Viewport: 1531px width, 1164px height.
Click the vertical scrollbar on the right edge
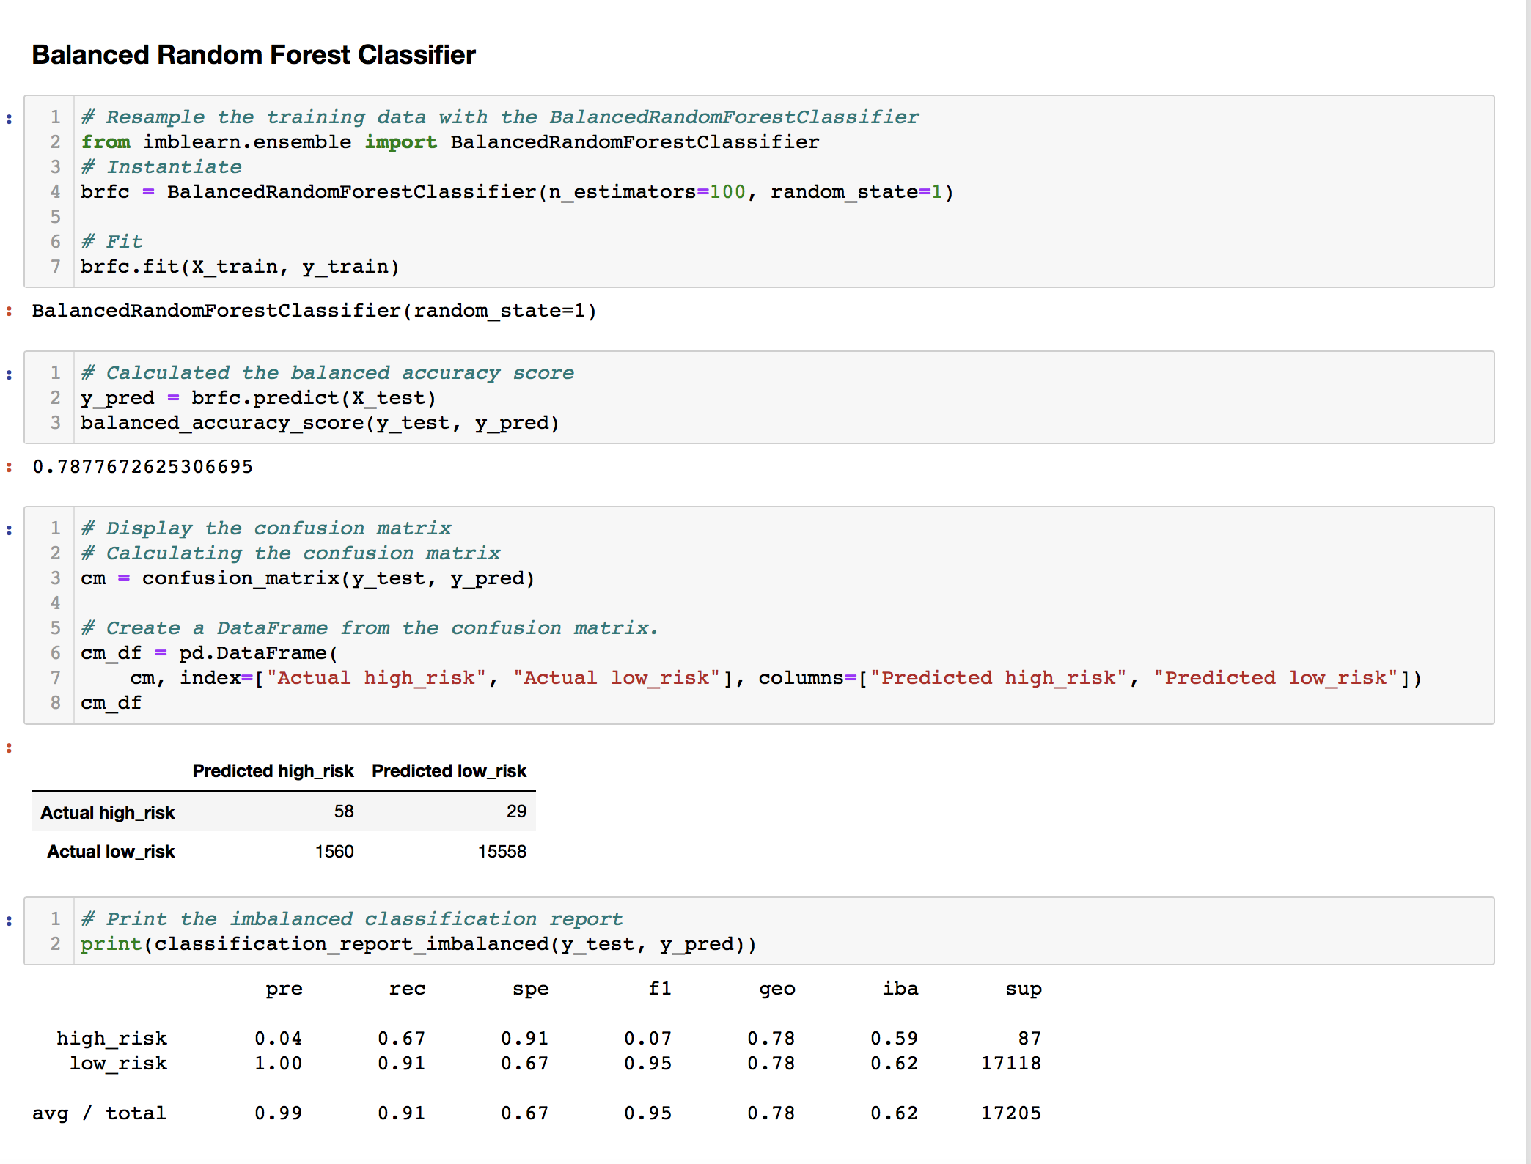click(1527, 582)
